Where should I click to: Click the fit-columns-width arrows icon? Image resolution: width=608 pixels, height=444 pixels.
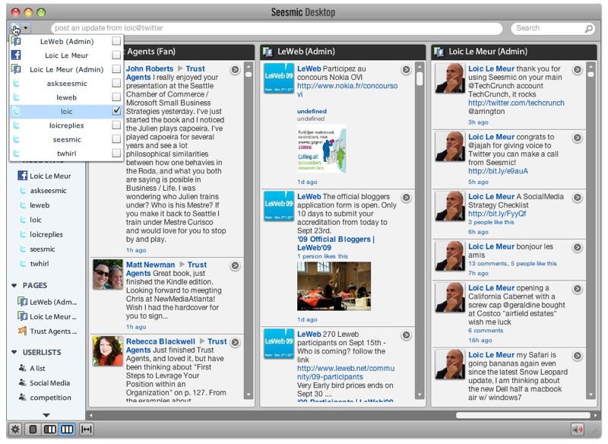86,430
